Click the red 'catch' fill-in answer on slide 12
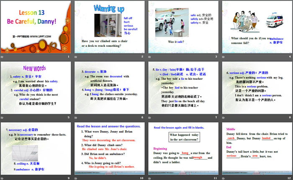The width and height of the screenshot is (293, 180). pyautogui.click(x=231, y=137)
